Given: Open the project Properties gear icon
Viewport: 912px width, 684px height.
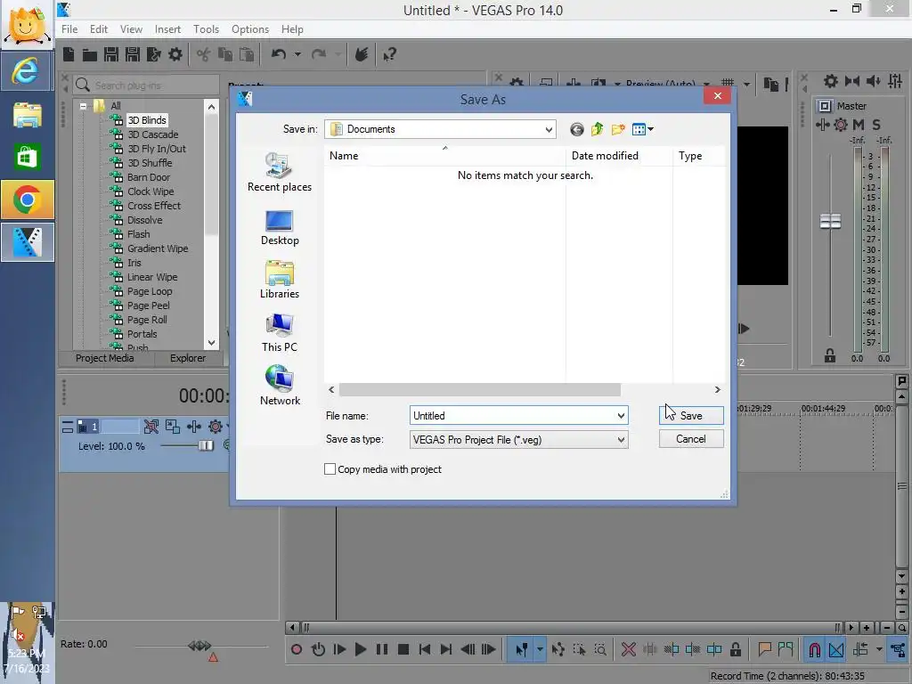Looking at the screenshot, I should [175, 54].
